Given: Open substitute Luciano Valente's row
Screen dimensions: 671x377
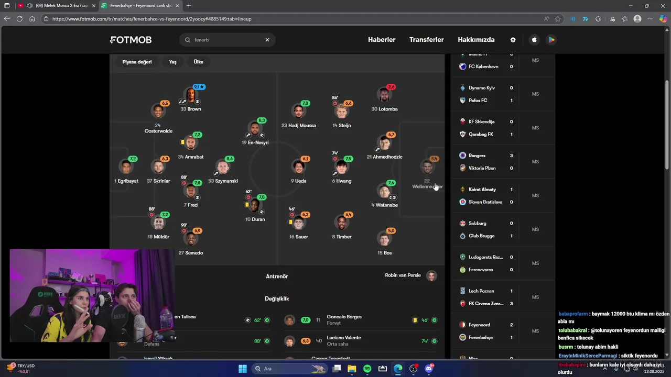Looking at the screenshot, I should 362,341.
